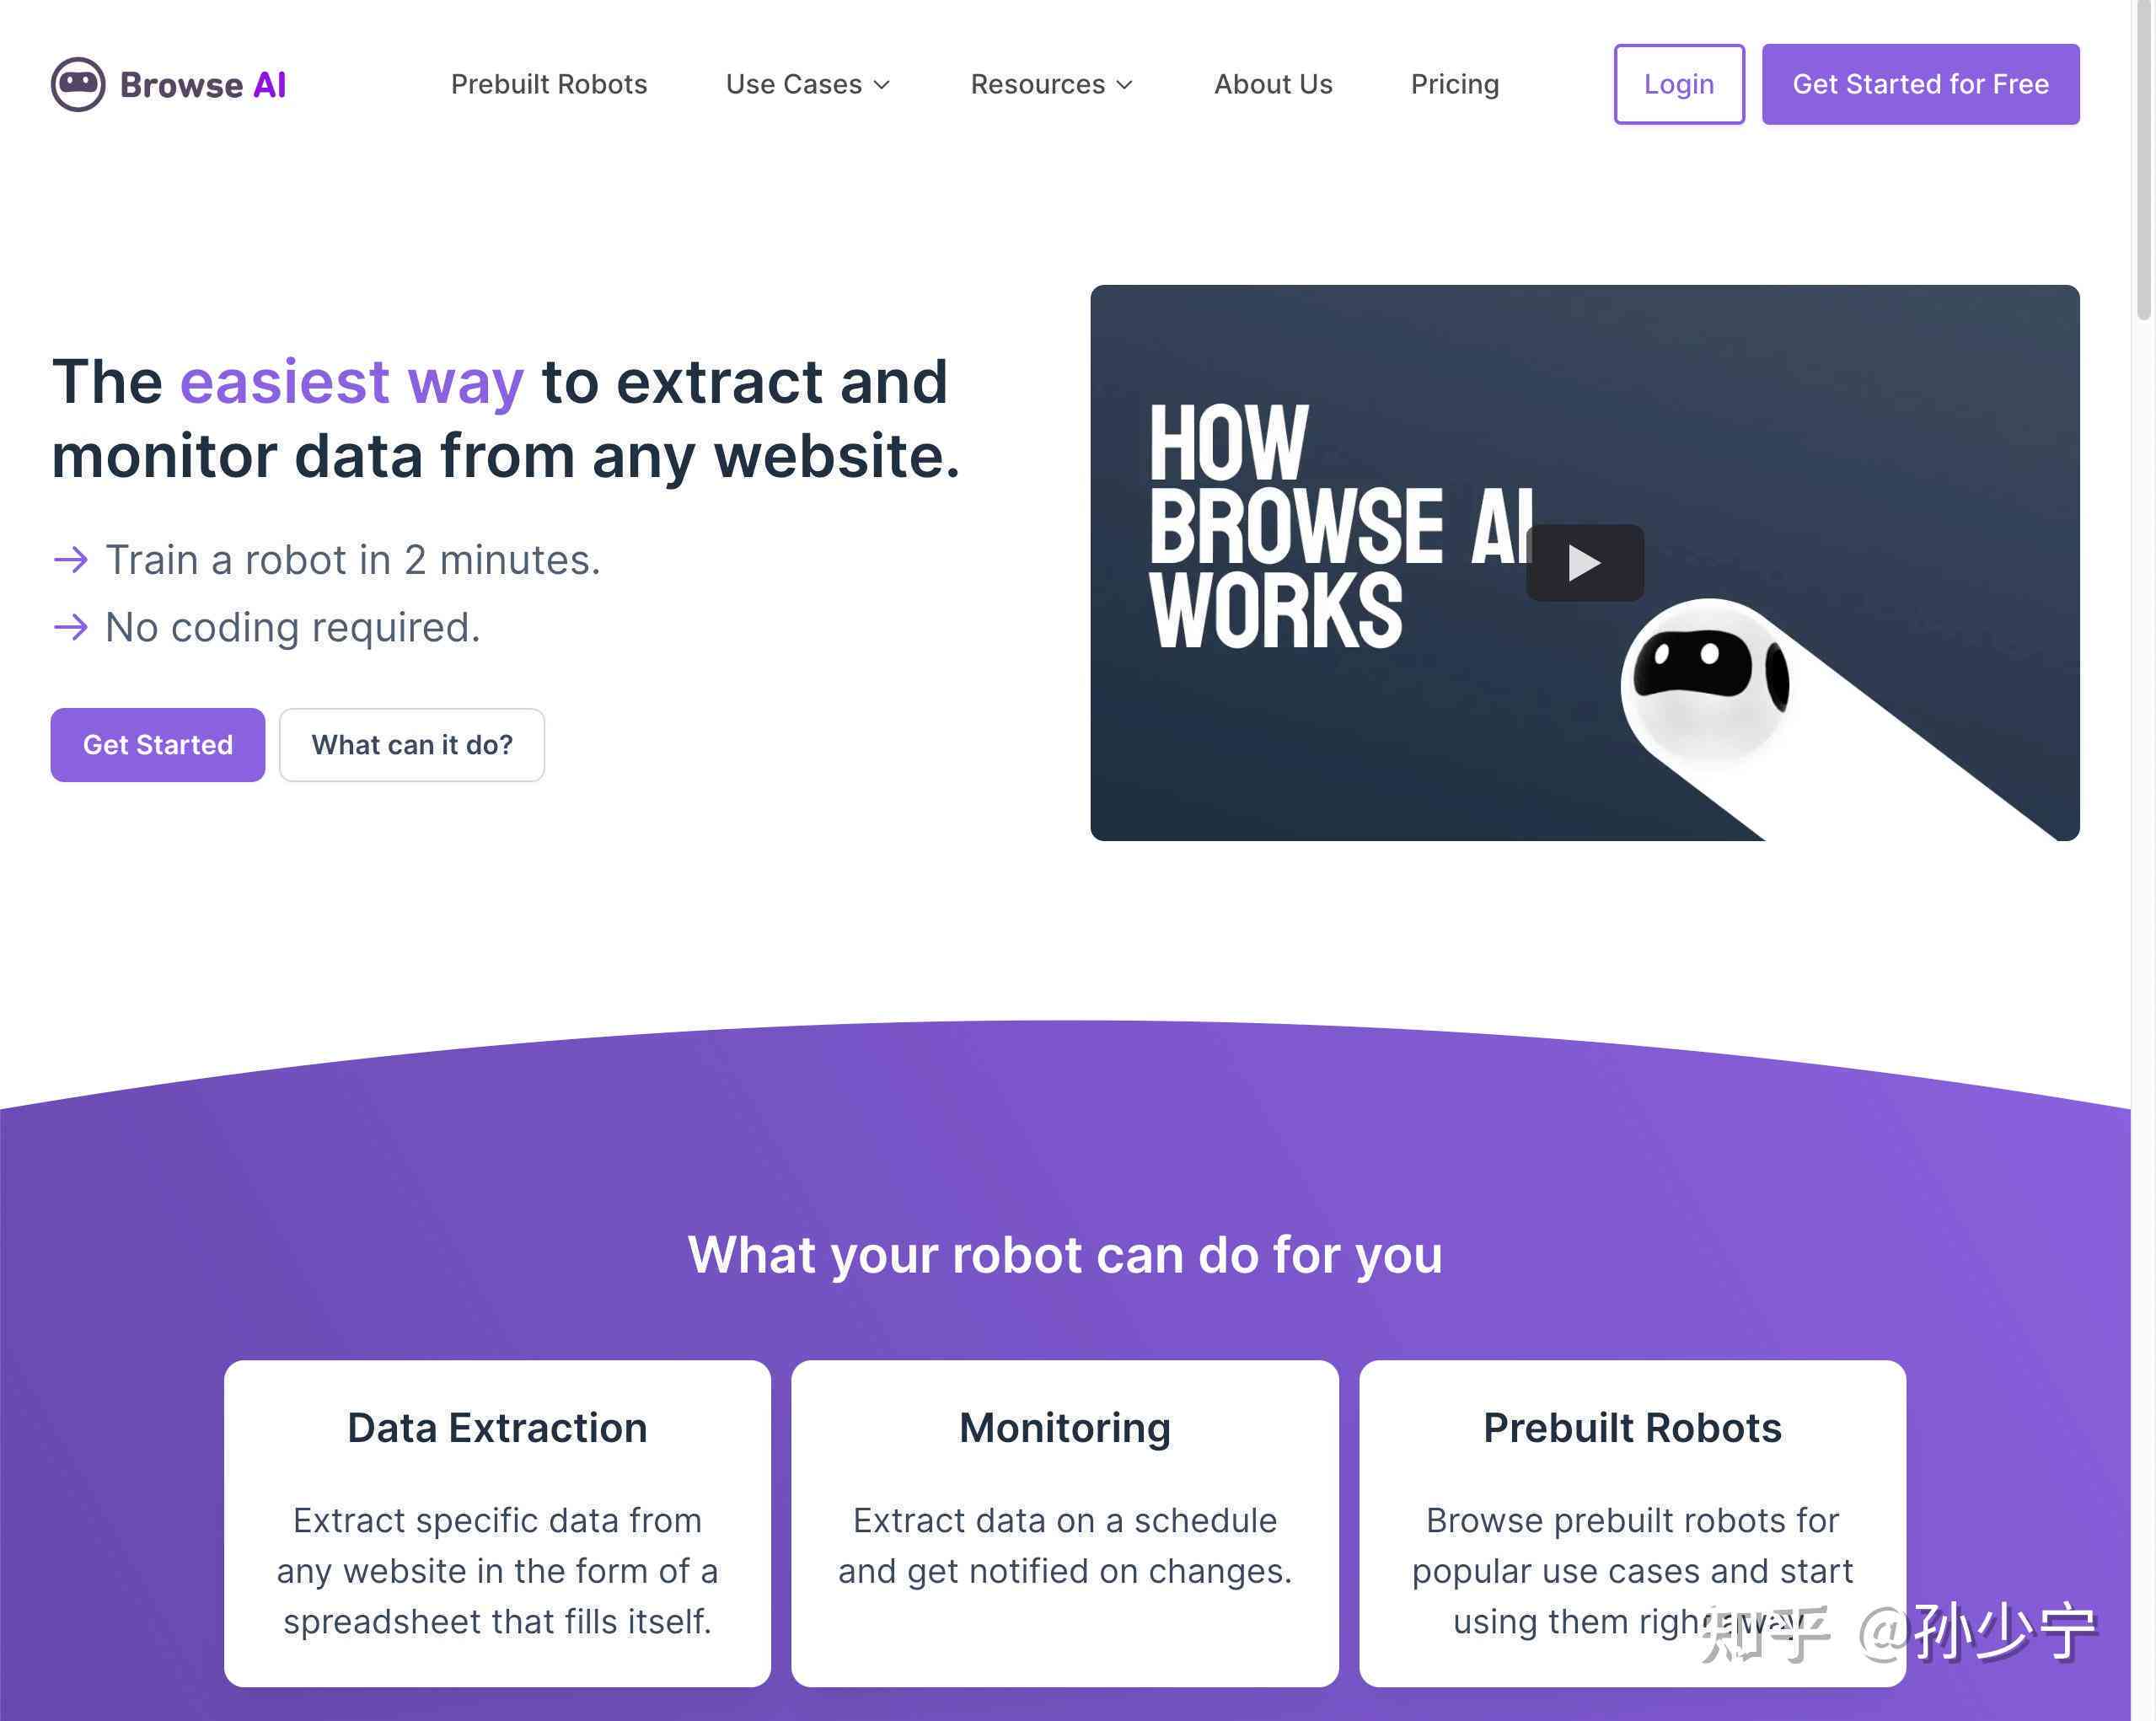Expand the Use Cases menu

809,84
